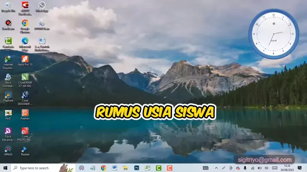Click the analog clock desktop widget

pos(274,33)
